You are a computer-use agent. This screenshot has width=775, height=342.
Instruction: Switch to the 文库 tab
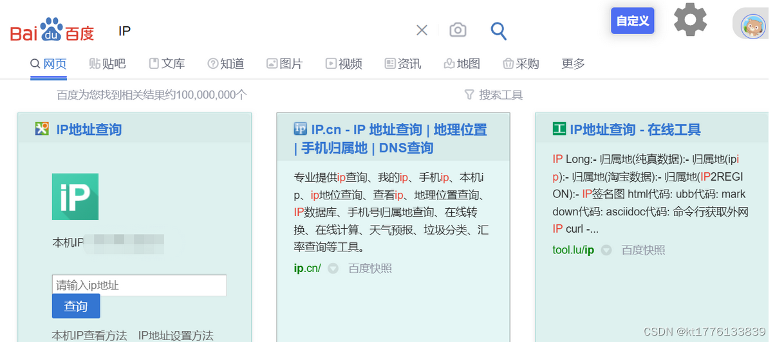click(167, 64)
